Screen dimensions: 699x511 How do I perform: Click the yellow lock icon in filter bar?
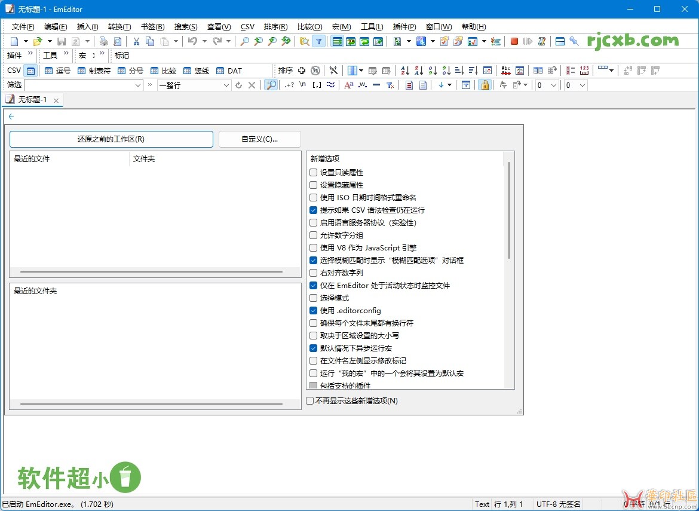(x=485, y=85)
